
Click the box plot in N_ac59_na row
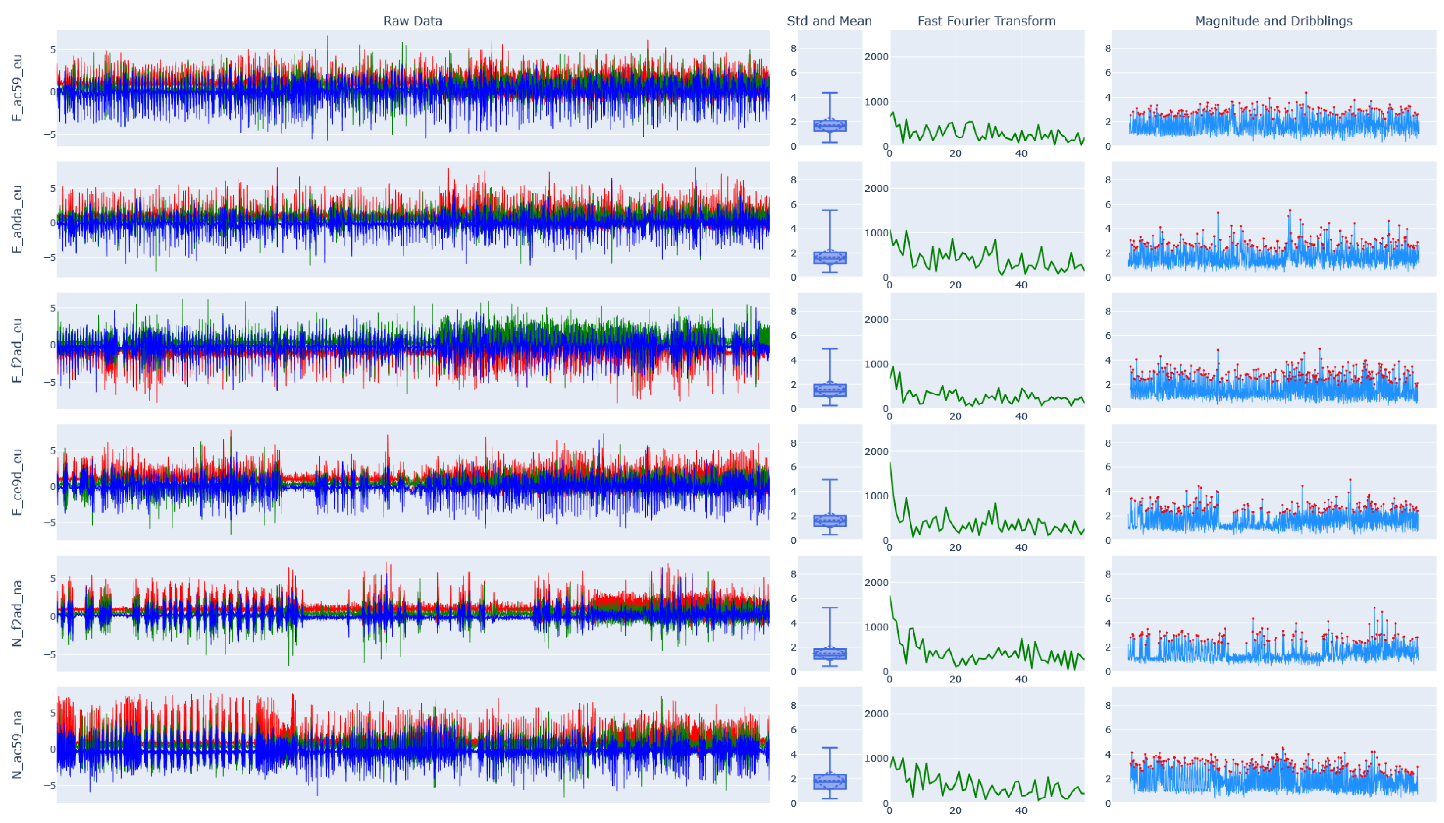(829, 781)
